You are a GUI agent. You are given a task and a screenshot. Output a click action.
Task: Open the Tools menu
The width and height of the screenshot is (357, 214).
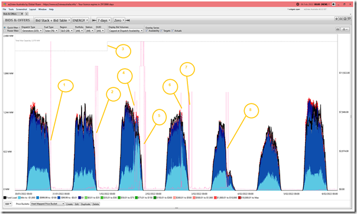[x=11, y=9]
